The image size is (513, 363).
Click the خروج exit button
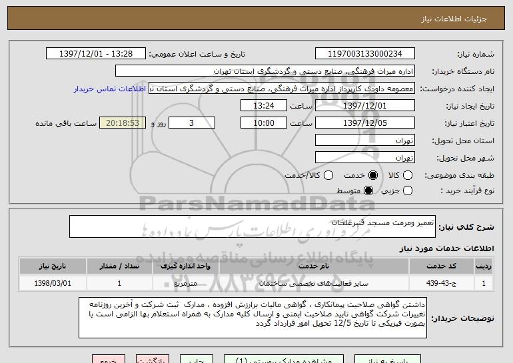109,360
